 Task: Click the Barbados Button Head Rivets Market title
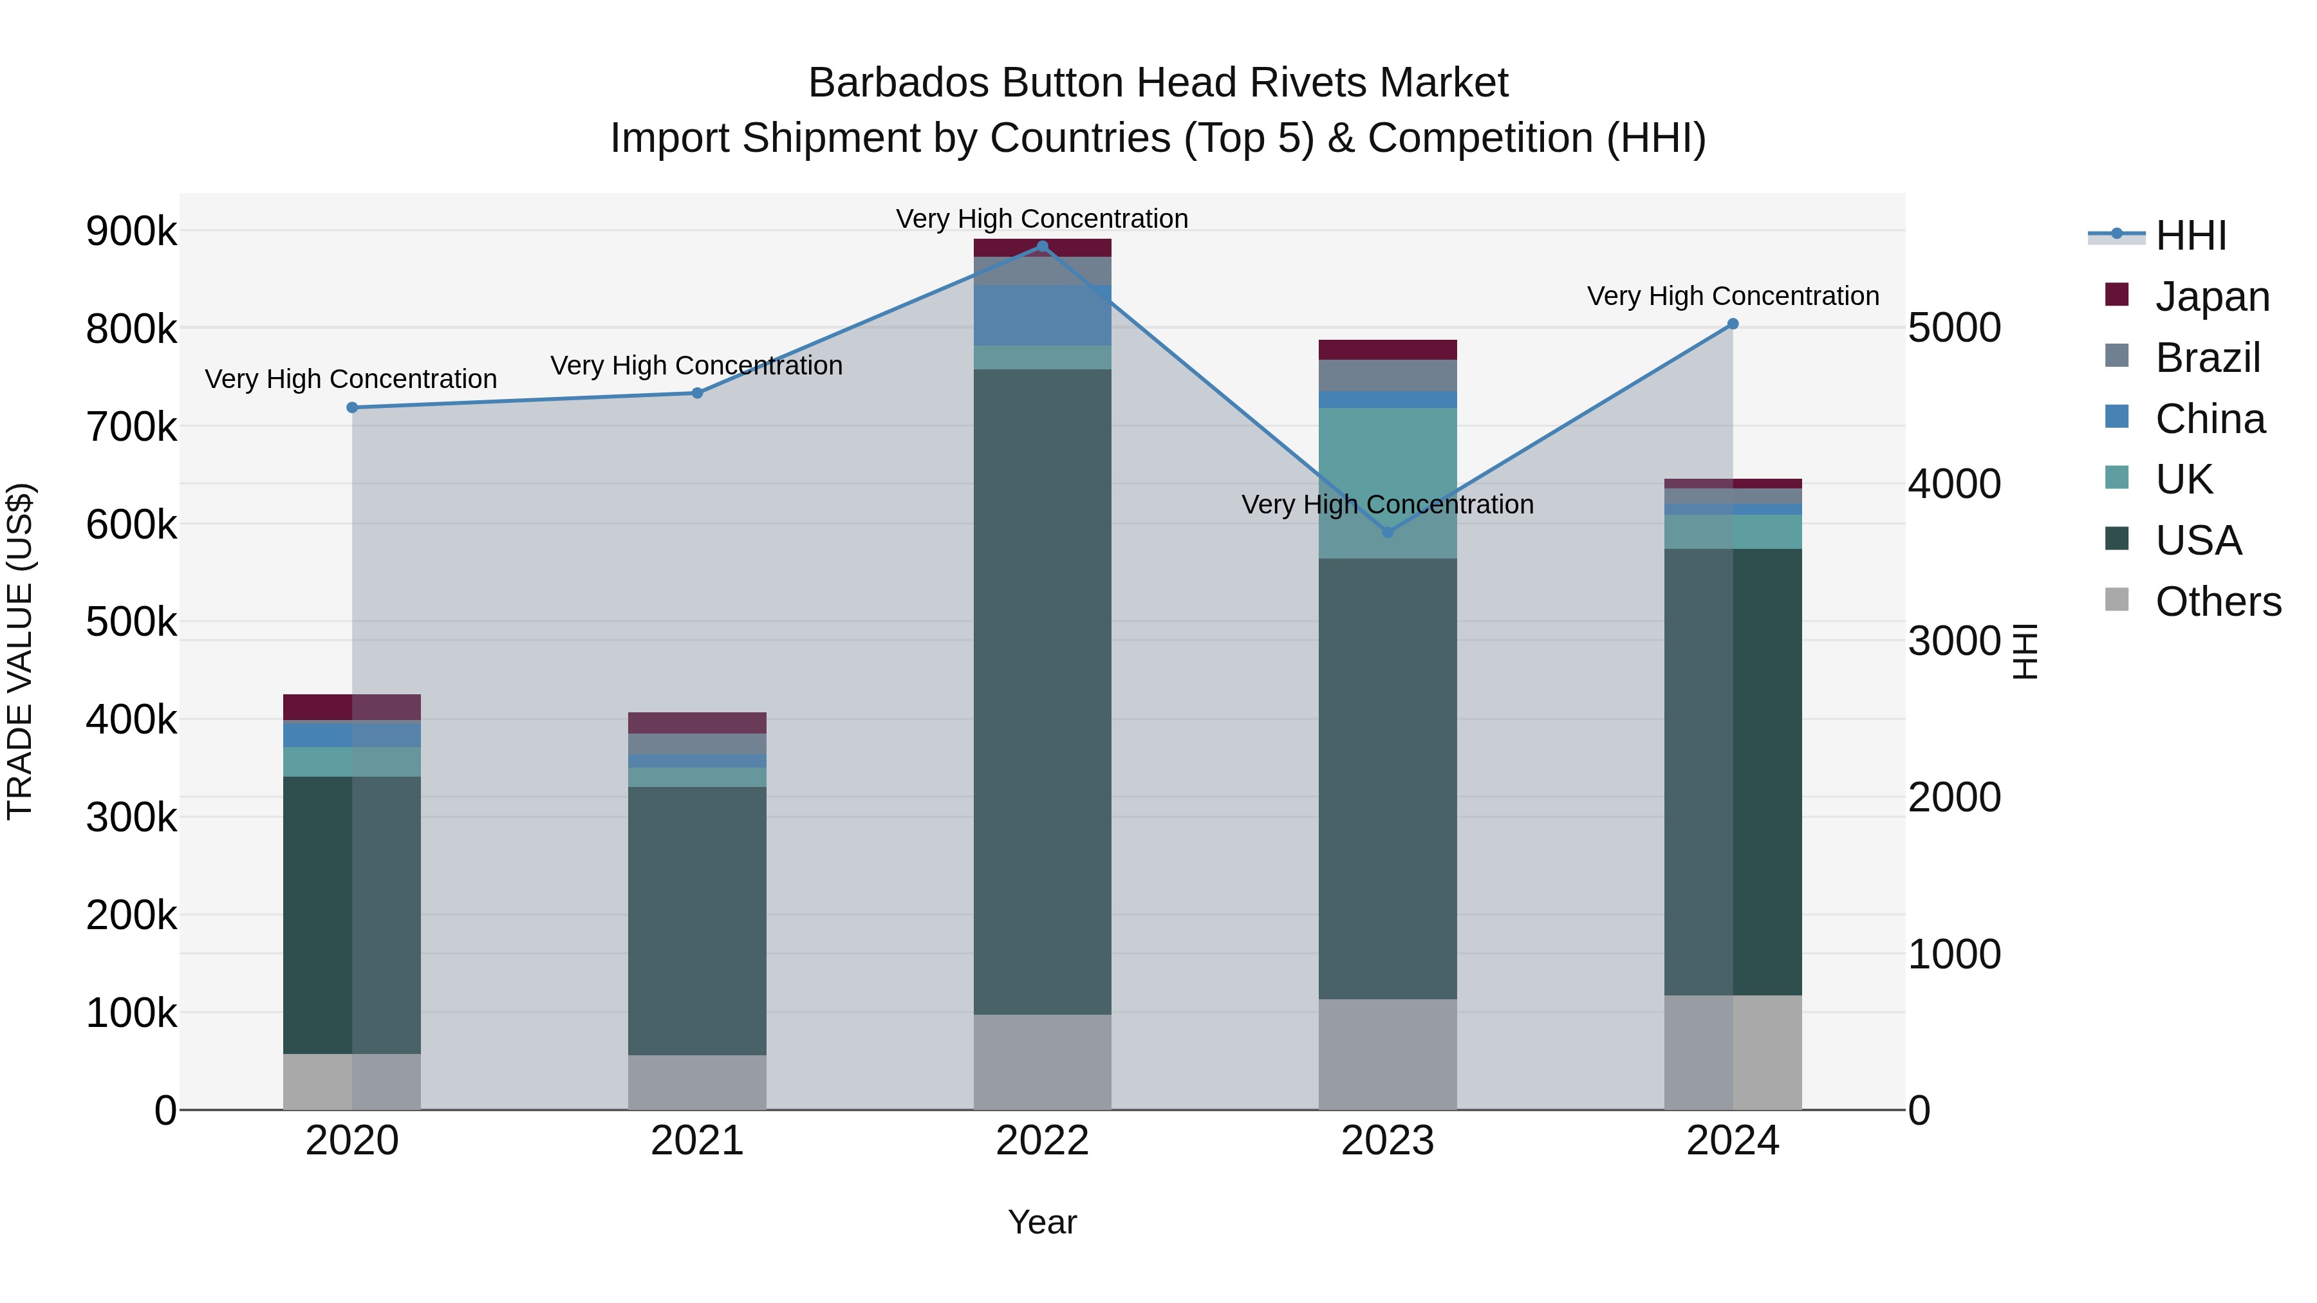[x=1158, y=83]
